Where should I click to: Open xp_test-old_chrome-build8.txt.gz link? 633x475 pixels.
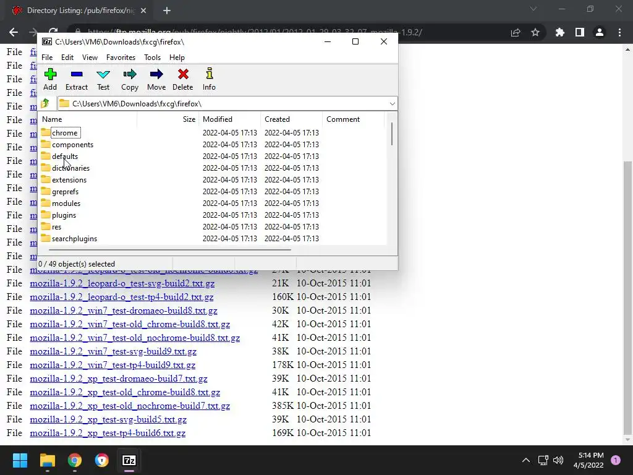(125, 392)
